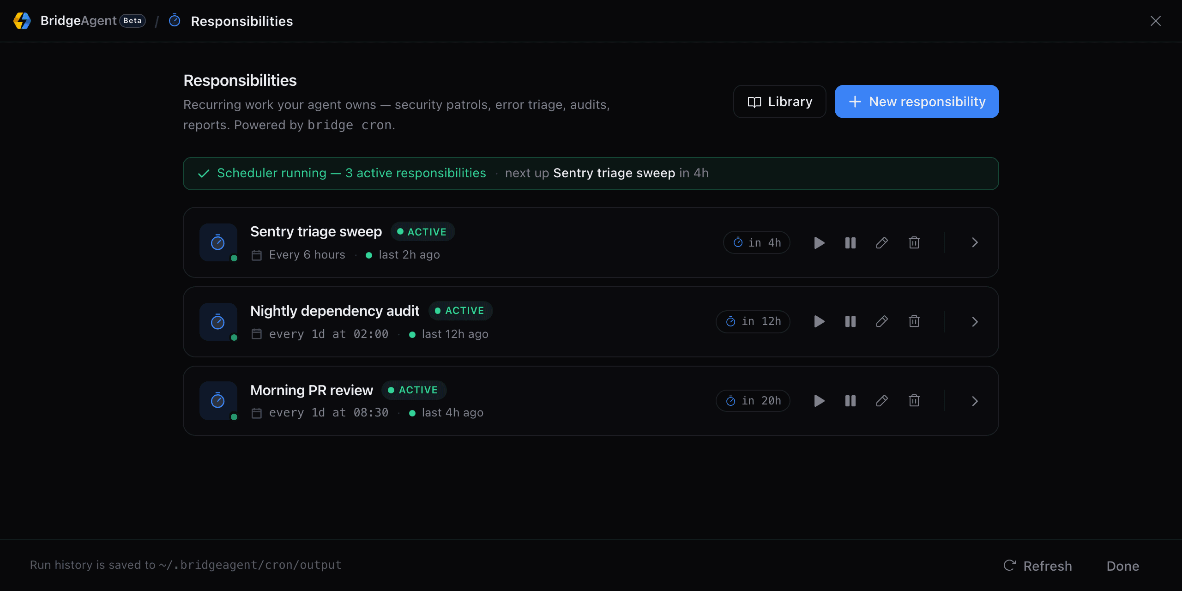Click the Morning PR review title
1182x591 pixels.
pyautogui.click(x=312, y=390)
